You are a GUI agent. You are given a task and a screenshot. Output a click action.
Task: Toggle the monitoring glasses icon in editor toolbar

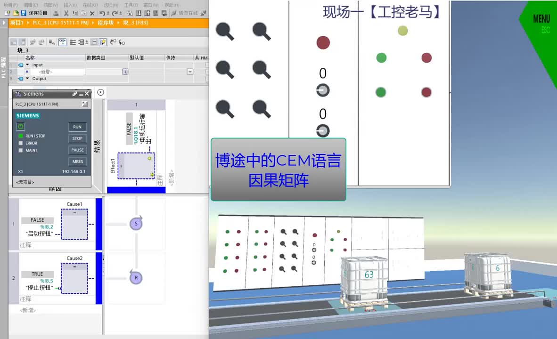(x=62, y=42)
